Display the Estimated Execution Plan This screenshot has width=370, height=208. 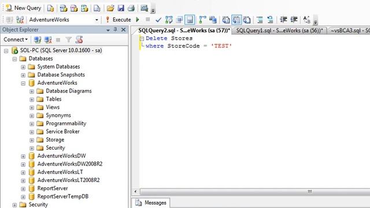pos(169,20)
